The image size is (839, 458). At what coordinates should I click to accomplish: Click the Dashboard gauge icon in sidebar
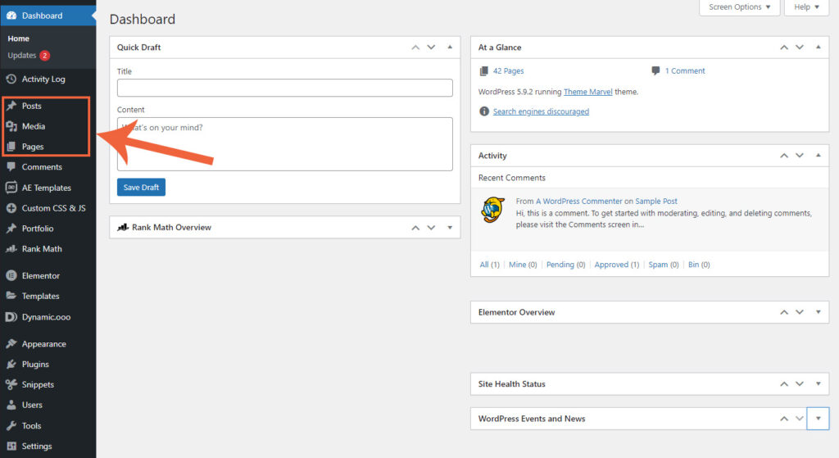coord(11,16)
